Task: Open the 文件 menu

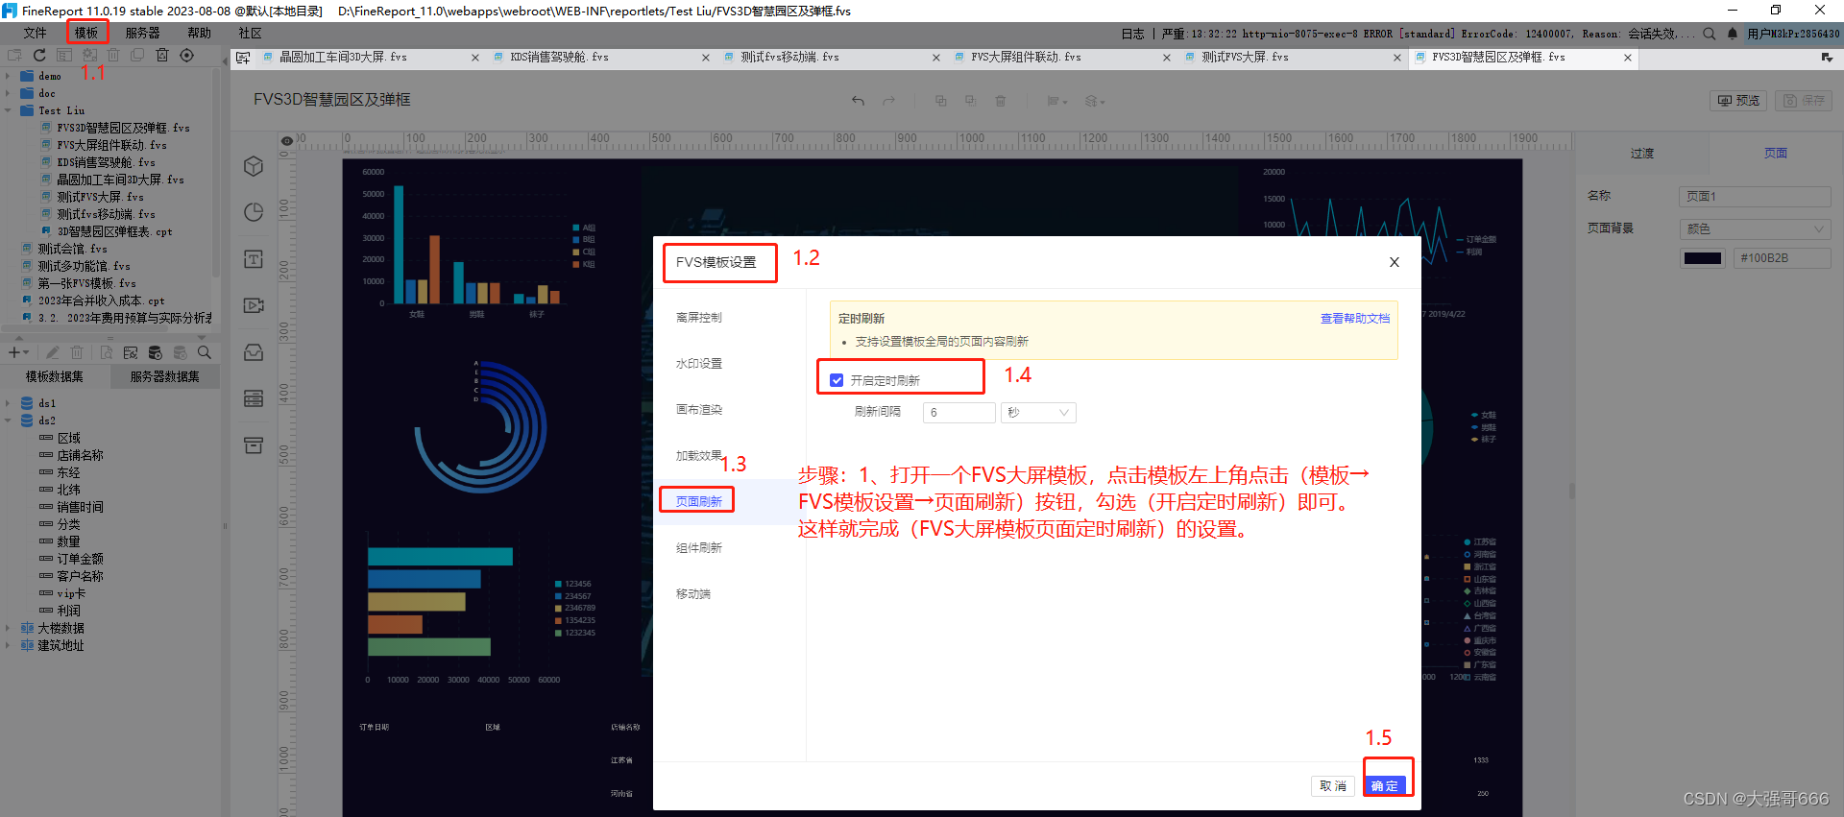Action: click(36, 33)
